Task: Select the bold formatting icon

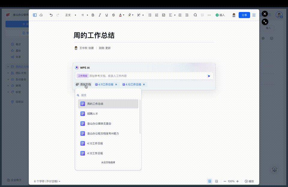Action: coord(93,15)
